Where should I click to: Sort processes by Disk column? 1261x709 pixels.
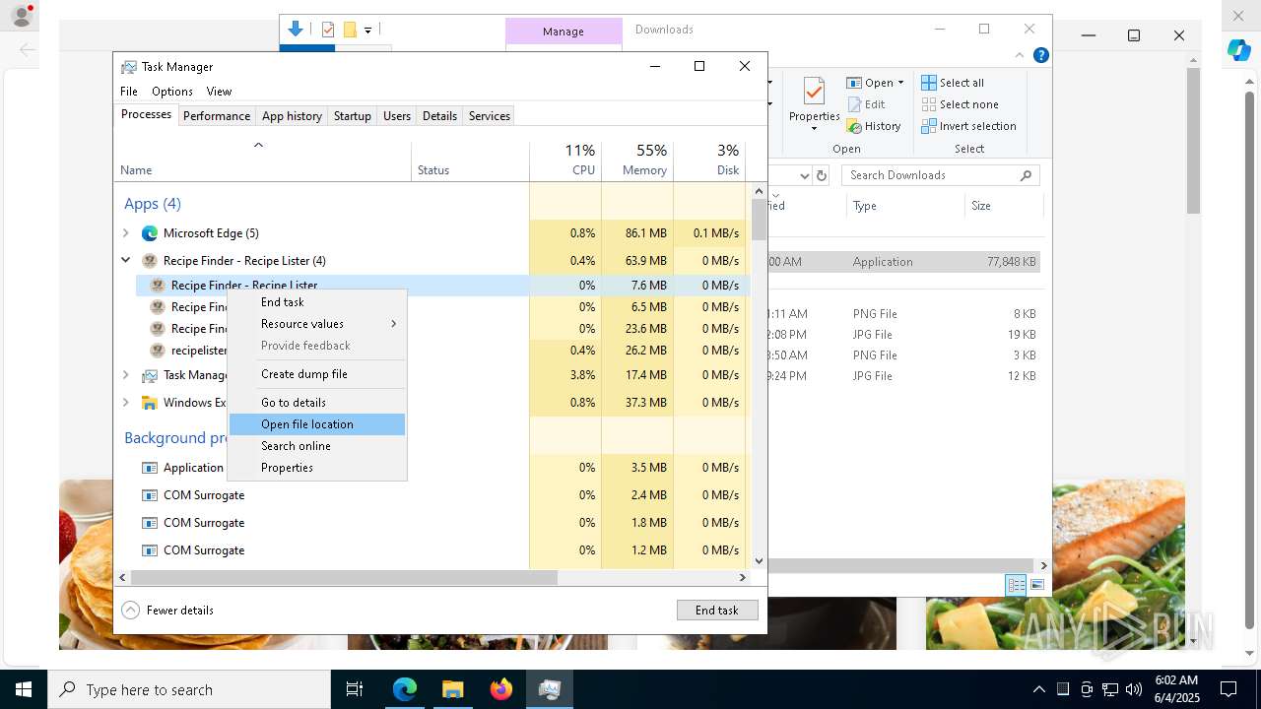point(709,161)
